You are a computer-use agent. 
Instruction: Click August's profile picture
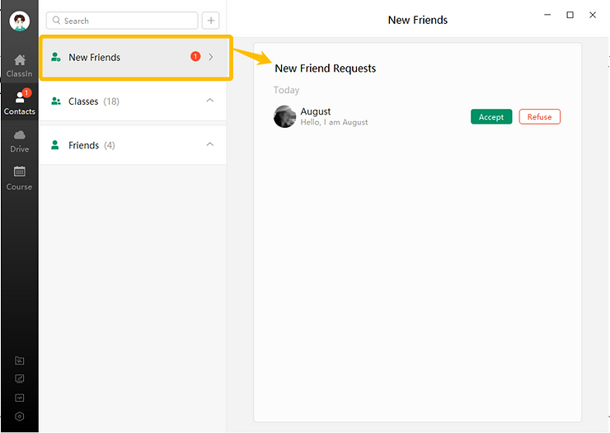284,116
